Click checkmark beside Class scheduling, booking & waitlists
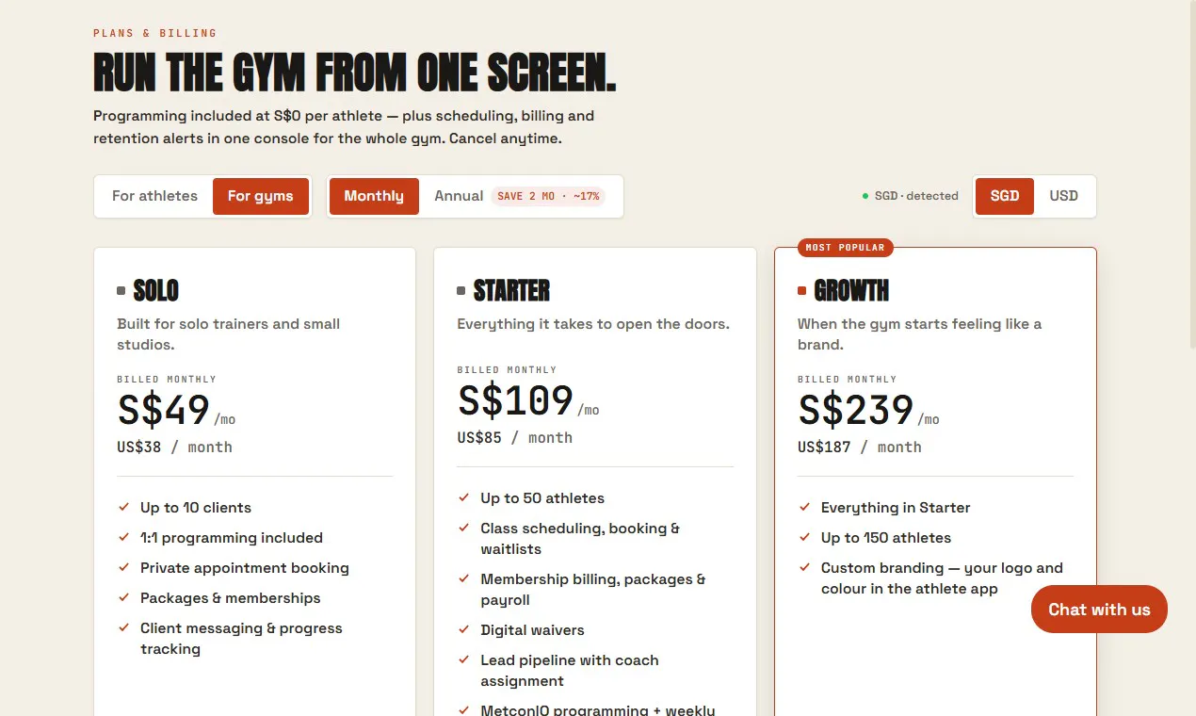Viewport: 1196px width, 716px height. click(463, 528)
